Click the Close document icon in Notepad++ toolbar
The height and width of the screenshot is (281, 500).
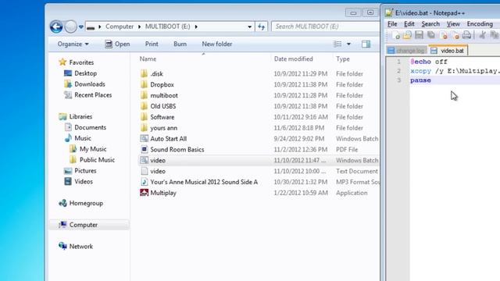pyautogui.click(x=443, y=35)
